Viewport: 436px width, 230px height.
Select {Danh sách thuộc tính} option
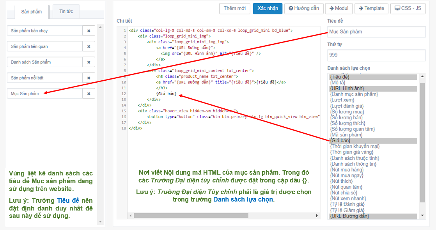[x=373, y=158]
